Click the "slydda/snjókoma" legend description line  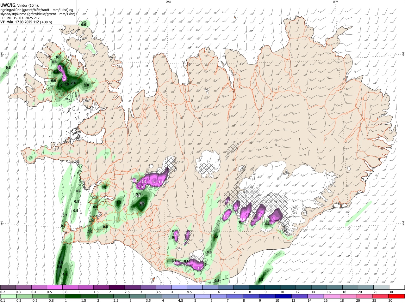tap(38, 14)
